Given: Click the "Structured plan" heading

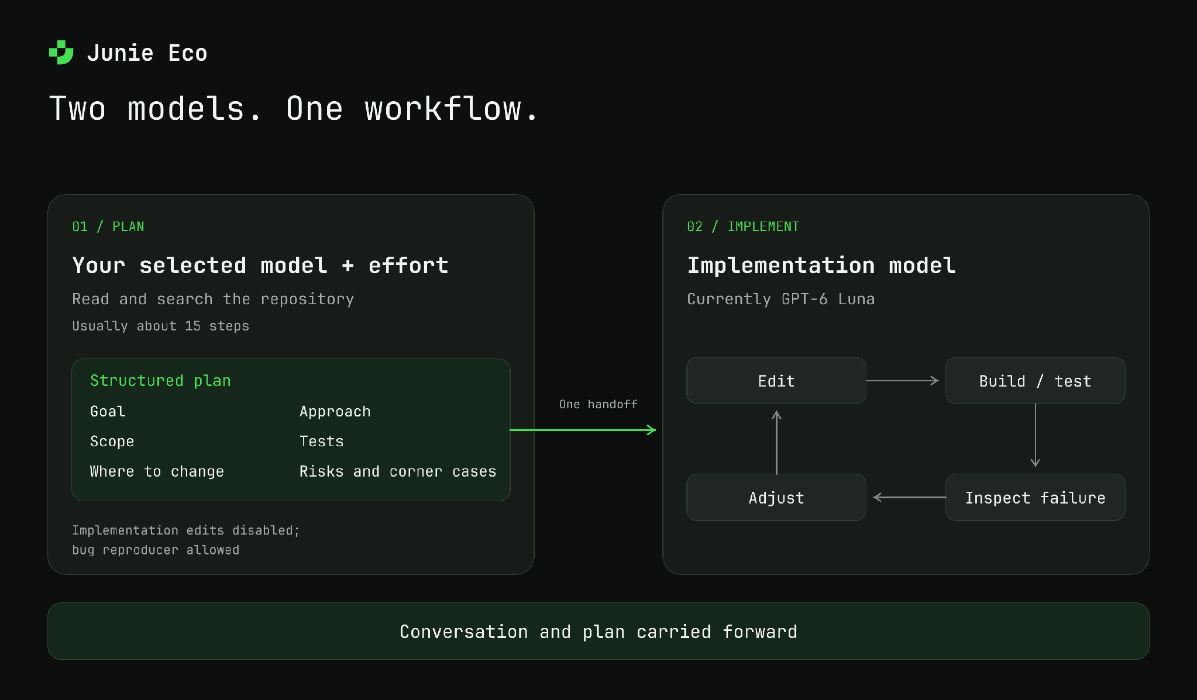Looking at the screenshot, I should pos(160,381).
